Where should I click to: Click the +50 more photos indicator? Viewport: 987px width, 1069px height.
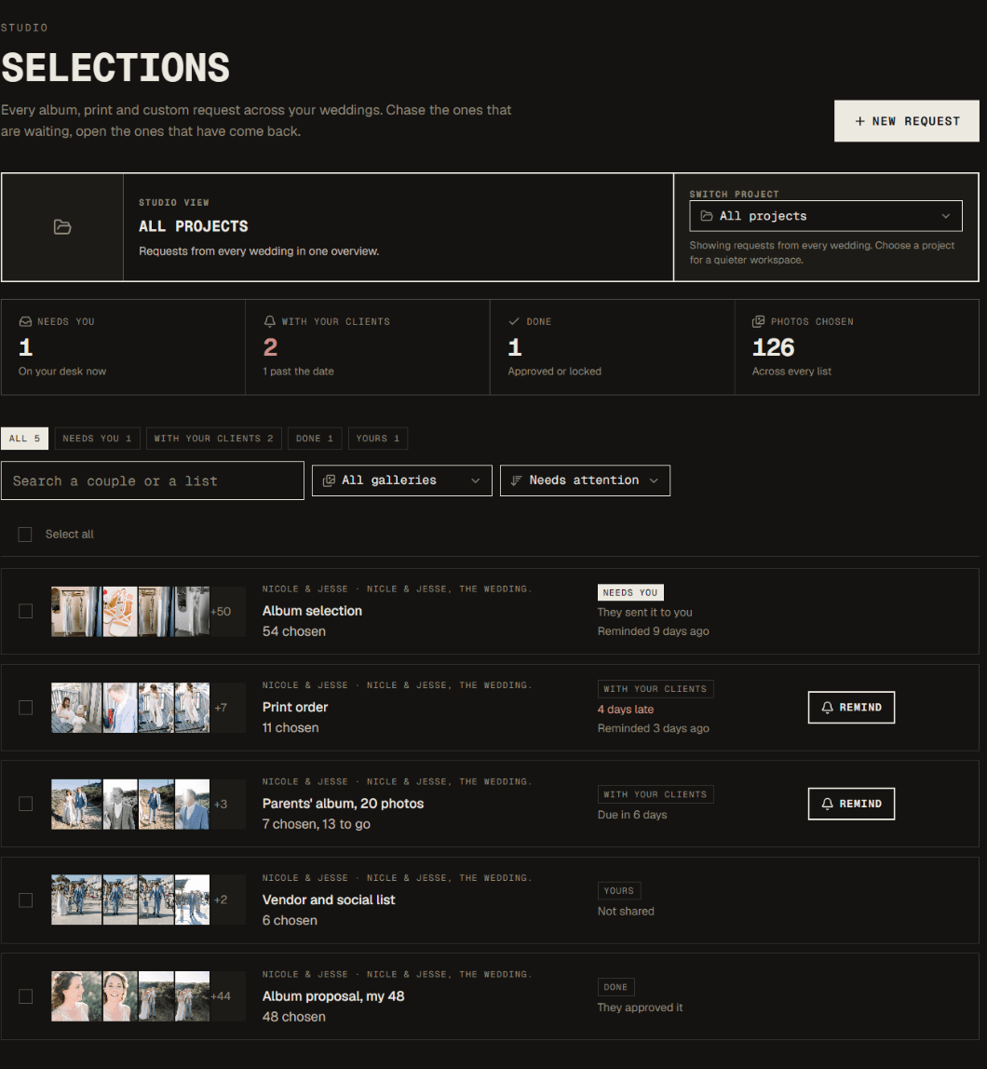(x=221, y=612)
